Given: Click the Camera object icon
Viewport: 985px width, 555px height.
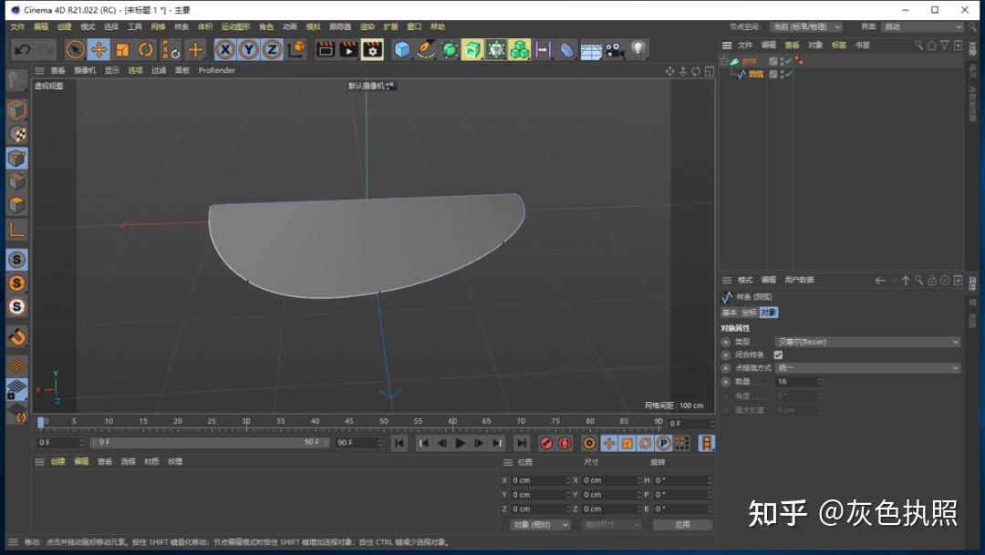Looking at the screenshot, I should point(614,49).
